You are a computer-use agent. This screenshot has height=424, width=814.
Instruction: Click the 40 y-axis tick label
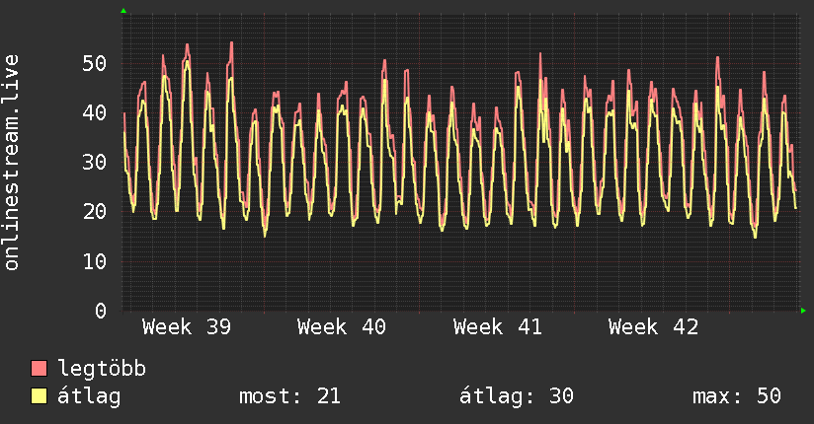[95, 112]
